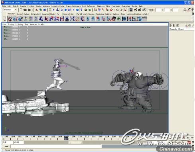The image size is (195, 152).
Task: Toggle Snap to Curves magnet icon
Action: pos(99,10)
